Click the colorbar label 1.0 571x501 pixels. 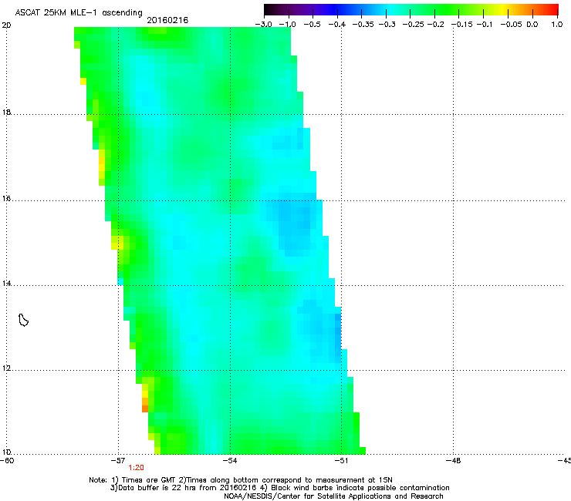(x=557, y=25)
